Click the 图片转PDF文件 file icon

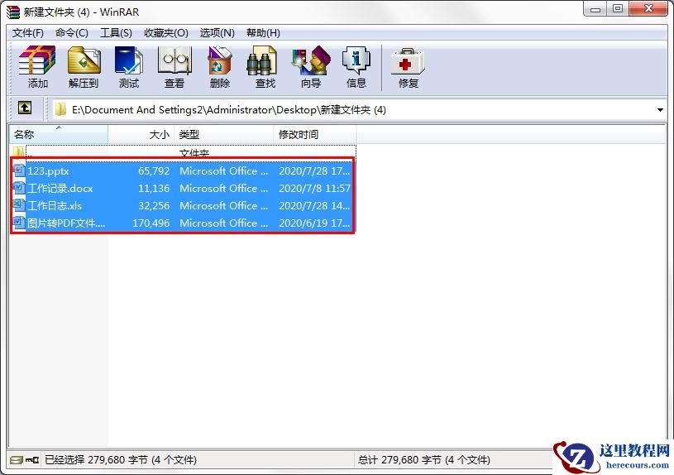click(19, 223)
